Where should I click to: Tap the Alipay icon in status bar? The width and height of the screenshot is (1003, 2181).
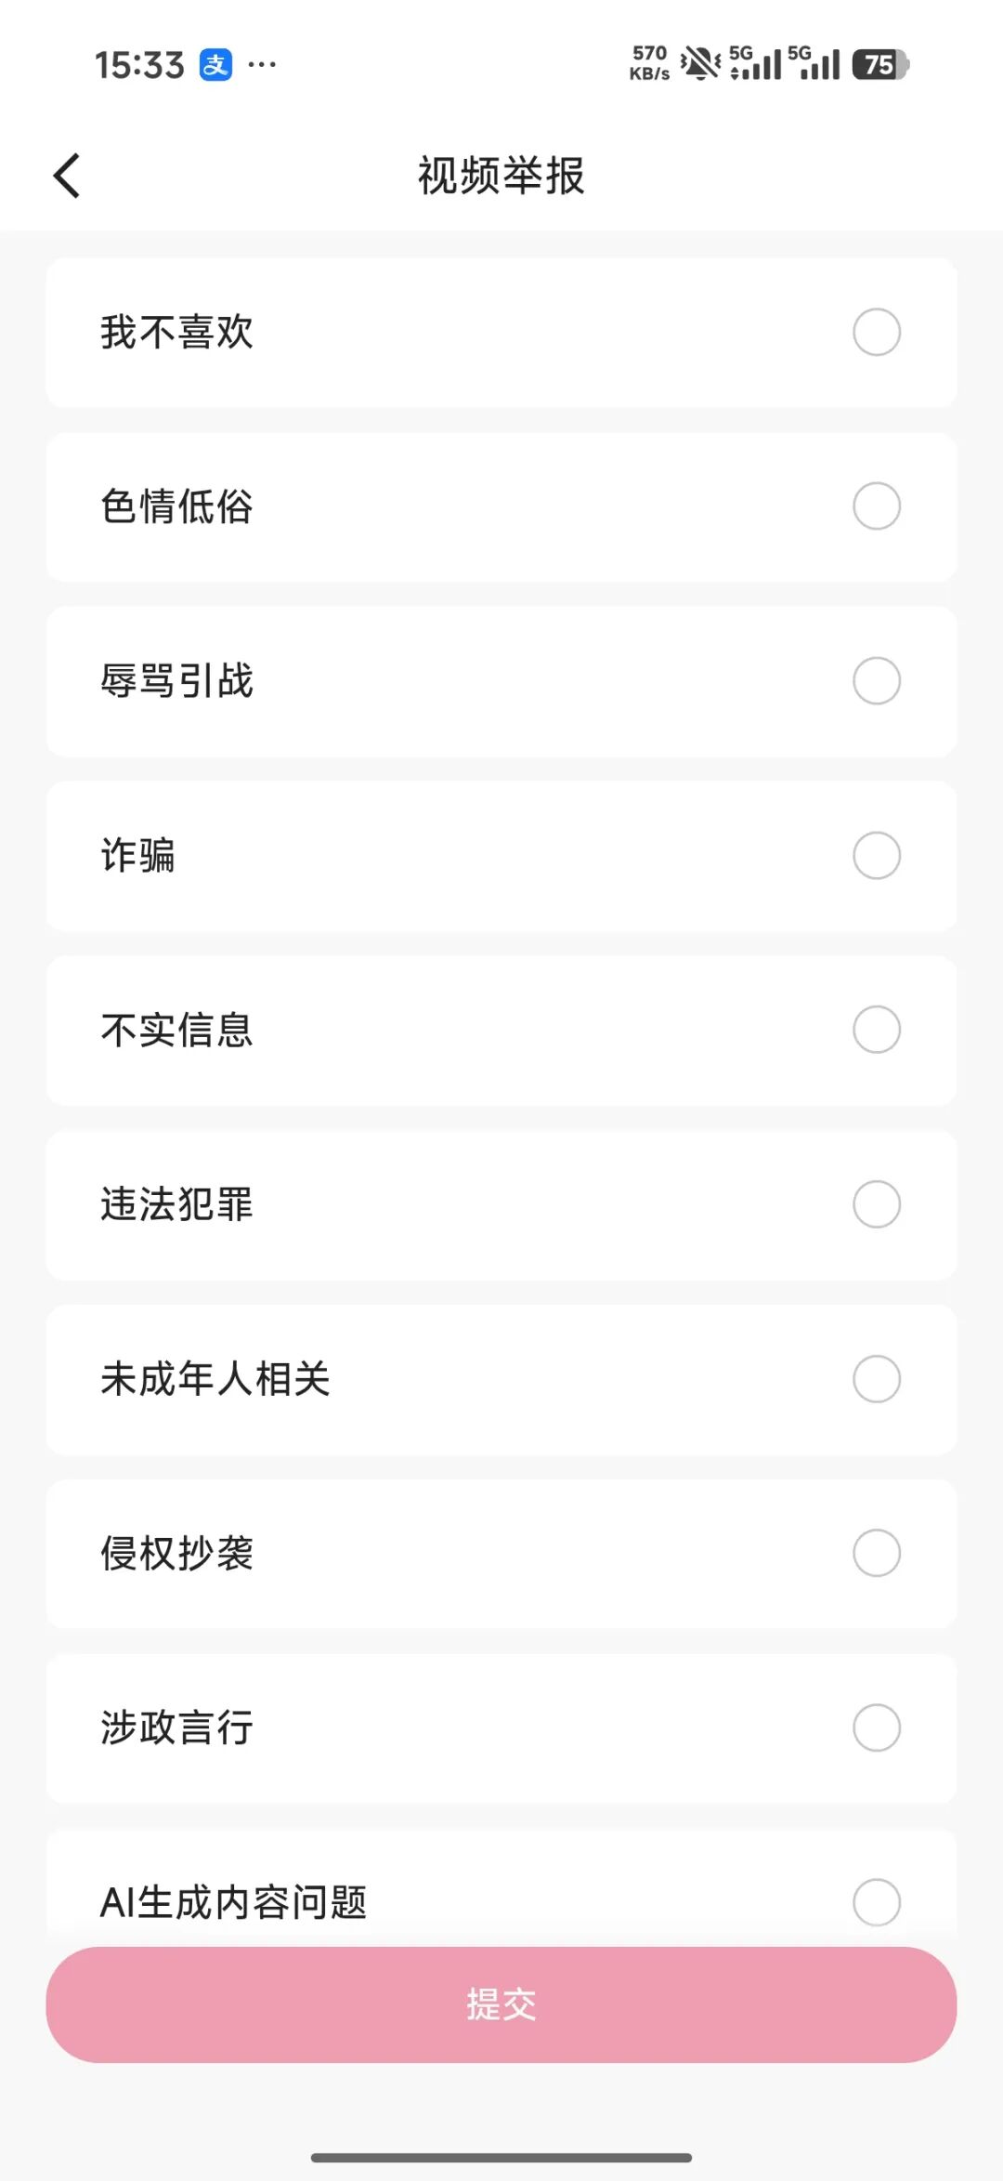click(x=215, y=65)
